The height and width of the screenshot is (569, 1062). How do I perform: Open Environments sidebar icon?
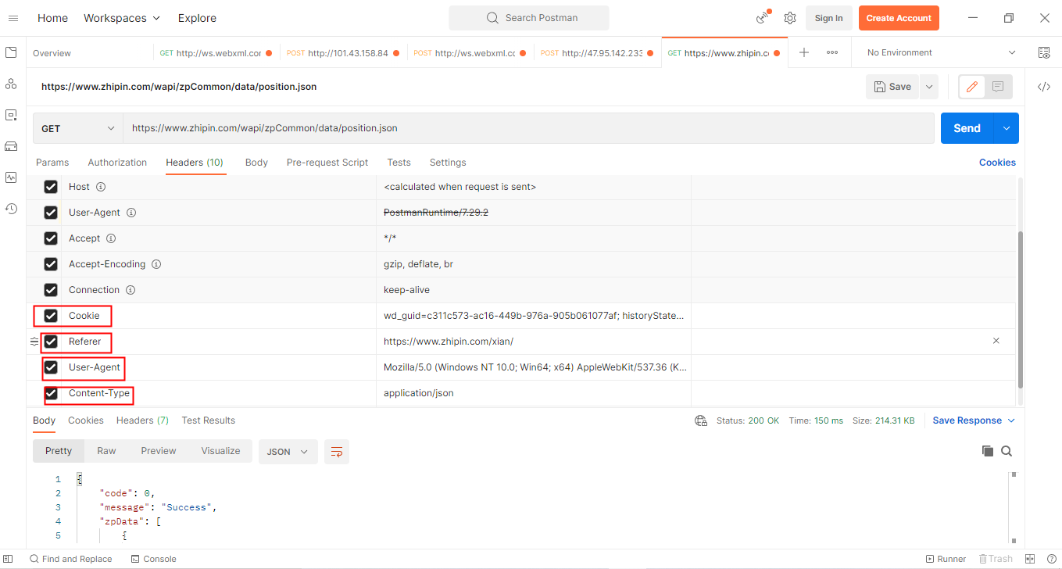coord(11,115)
